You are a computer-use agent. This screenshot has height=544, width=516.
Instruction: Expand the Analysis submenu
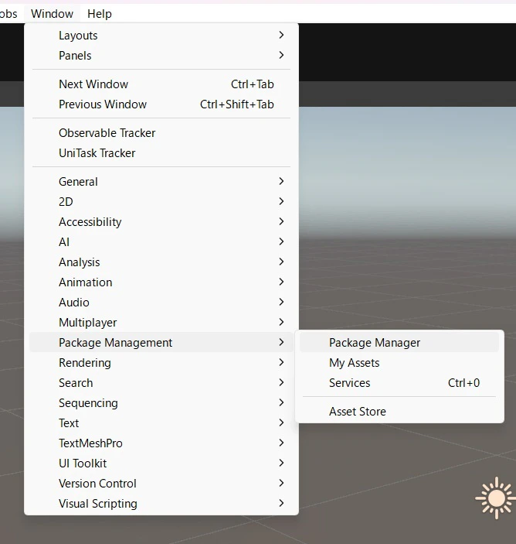pos(161,262)
